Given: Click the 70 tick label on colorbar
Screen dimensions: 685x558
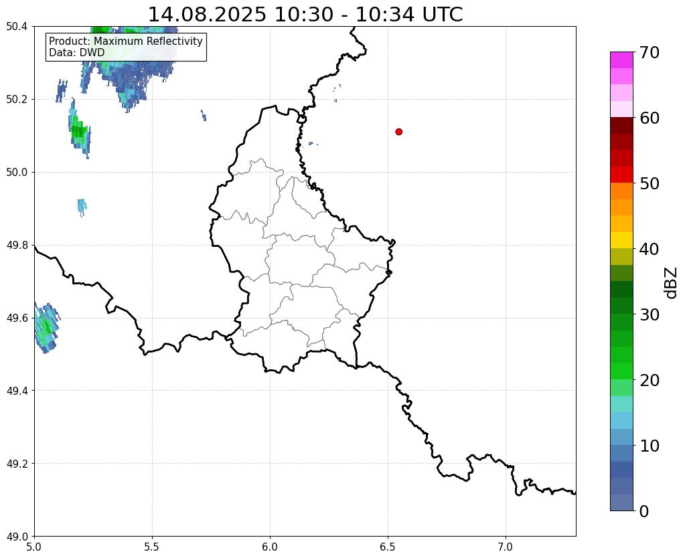Looking at the screenshot, I should (650, 52).
